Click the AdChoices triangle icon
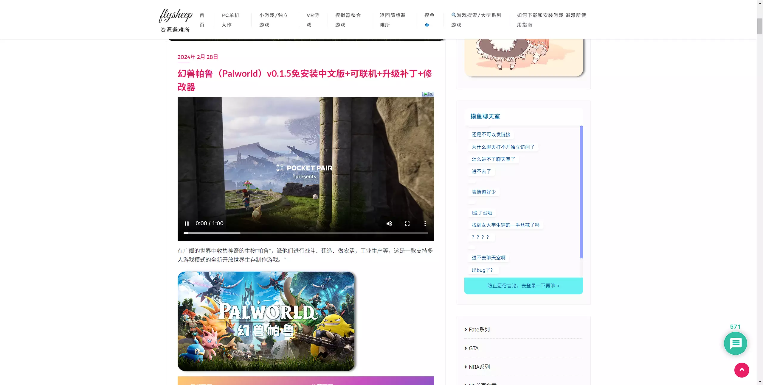763x385 pixels. pyautogui.click(x=425, y=94)
